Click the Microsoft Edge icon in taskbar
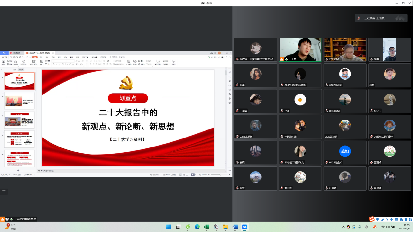The height and width of the screenshot is (232, 413). click(x=197, y=227)
